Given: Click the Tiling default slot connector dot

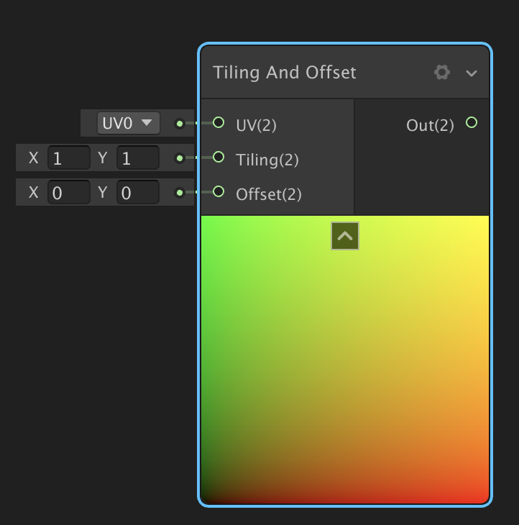Looking at the screenshot, I should point(180,158).
